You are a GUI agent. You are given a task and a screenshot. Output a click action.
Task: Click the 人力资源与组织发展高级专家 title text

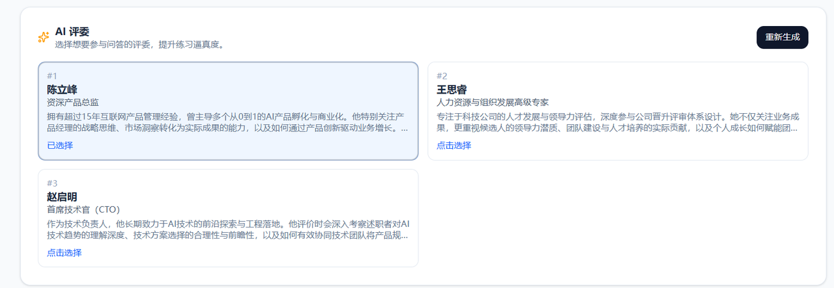pos(493,102)
